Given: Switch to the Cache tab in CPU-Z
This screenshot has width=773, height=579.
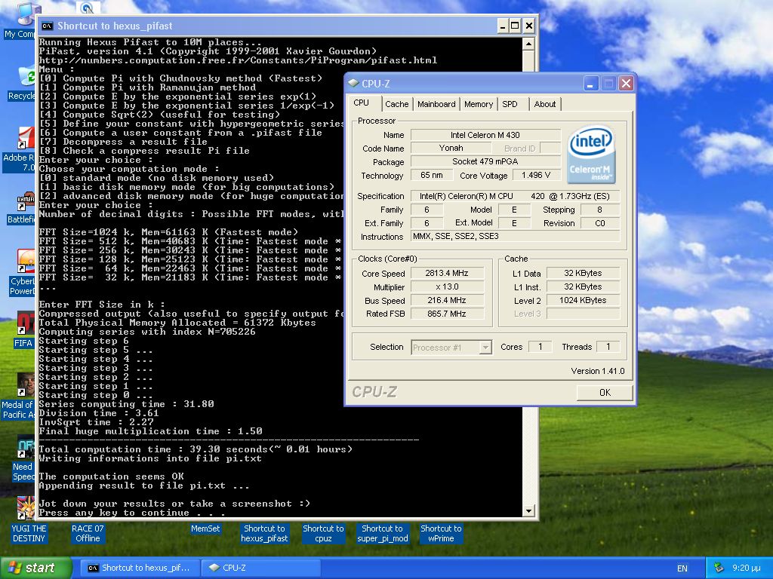Looking at the screenshot, I should 396,104.
